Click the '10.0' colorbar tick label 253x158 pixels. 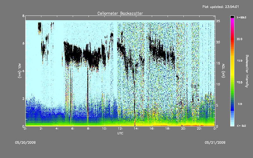coord(239,82)
